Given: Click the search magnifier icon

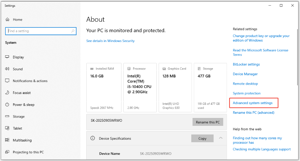Looking at the screenshot, I should [x=73, y=31].
